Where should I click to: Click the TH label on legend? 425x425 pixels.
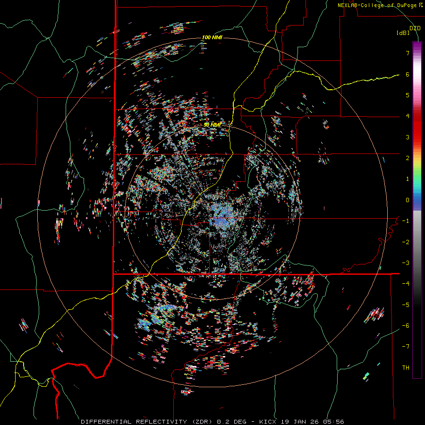[406, 367]
